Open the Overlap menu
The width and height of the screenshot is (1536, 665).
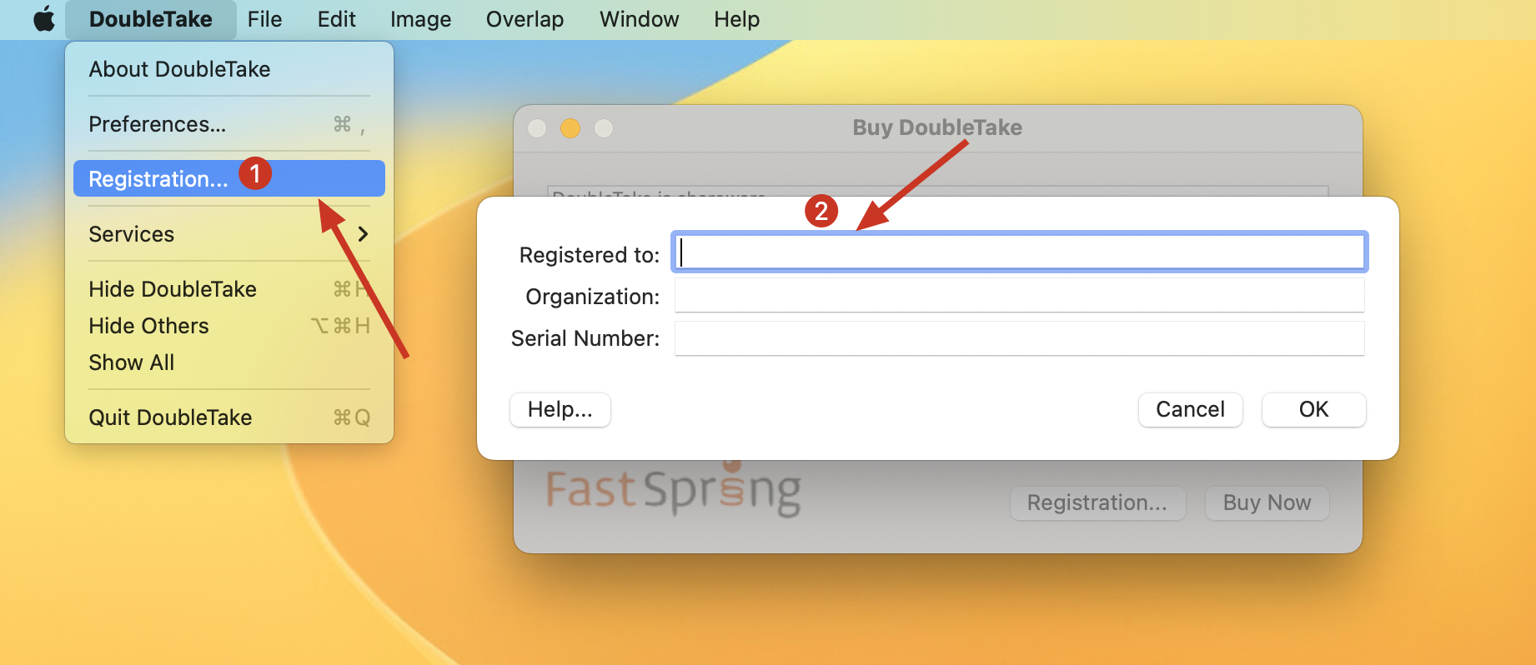(x=525, y=19)
